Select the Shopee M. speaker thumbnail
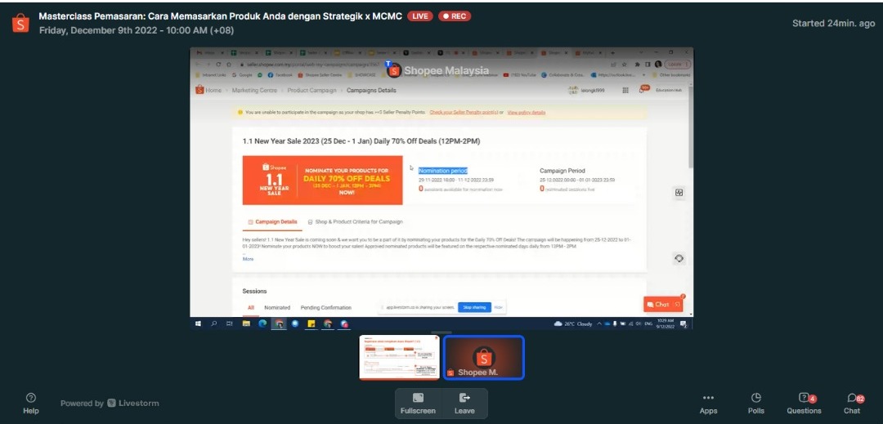 point(483,357)
